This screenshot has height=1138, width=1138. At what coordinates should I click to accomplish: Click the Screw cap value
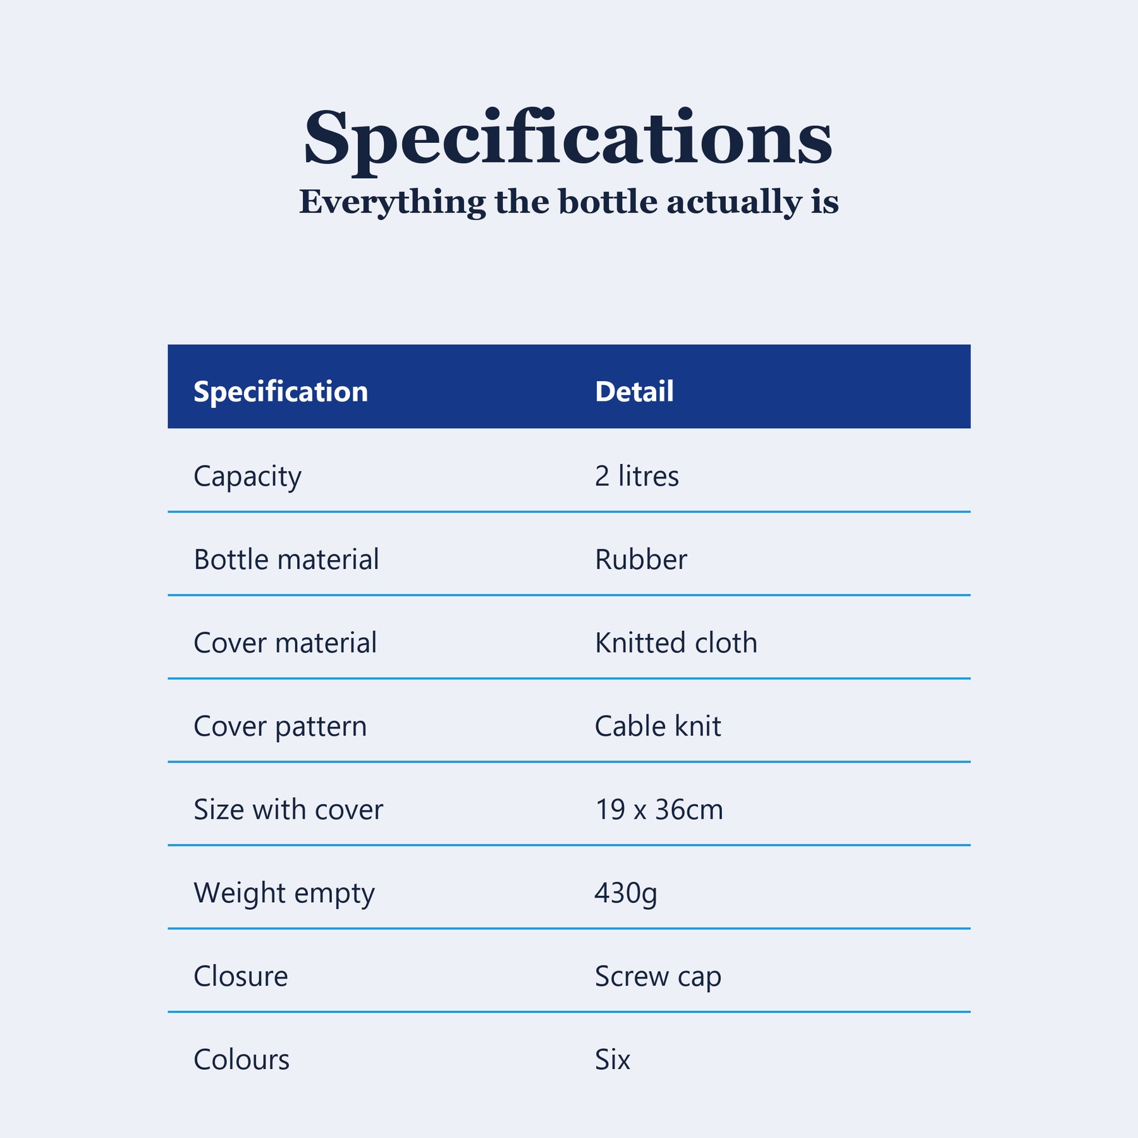click(x=658, y=977)
